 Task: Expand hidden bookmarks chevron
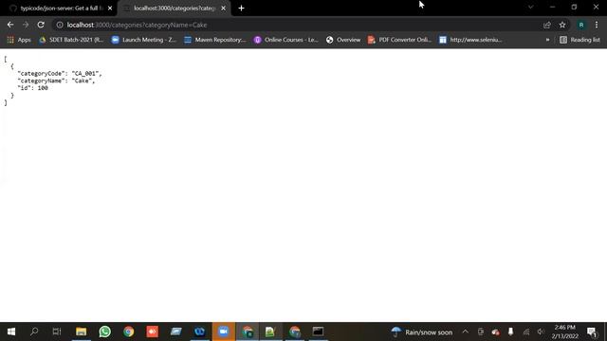pos(547,40)
